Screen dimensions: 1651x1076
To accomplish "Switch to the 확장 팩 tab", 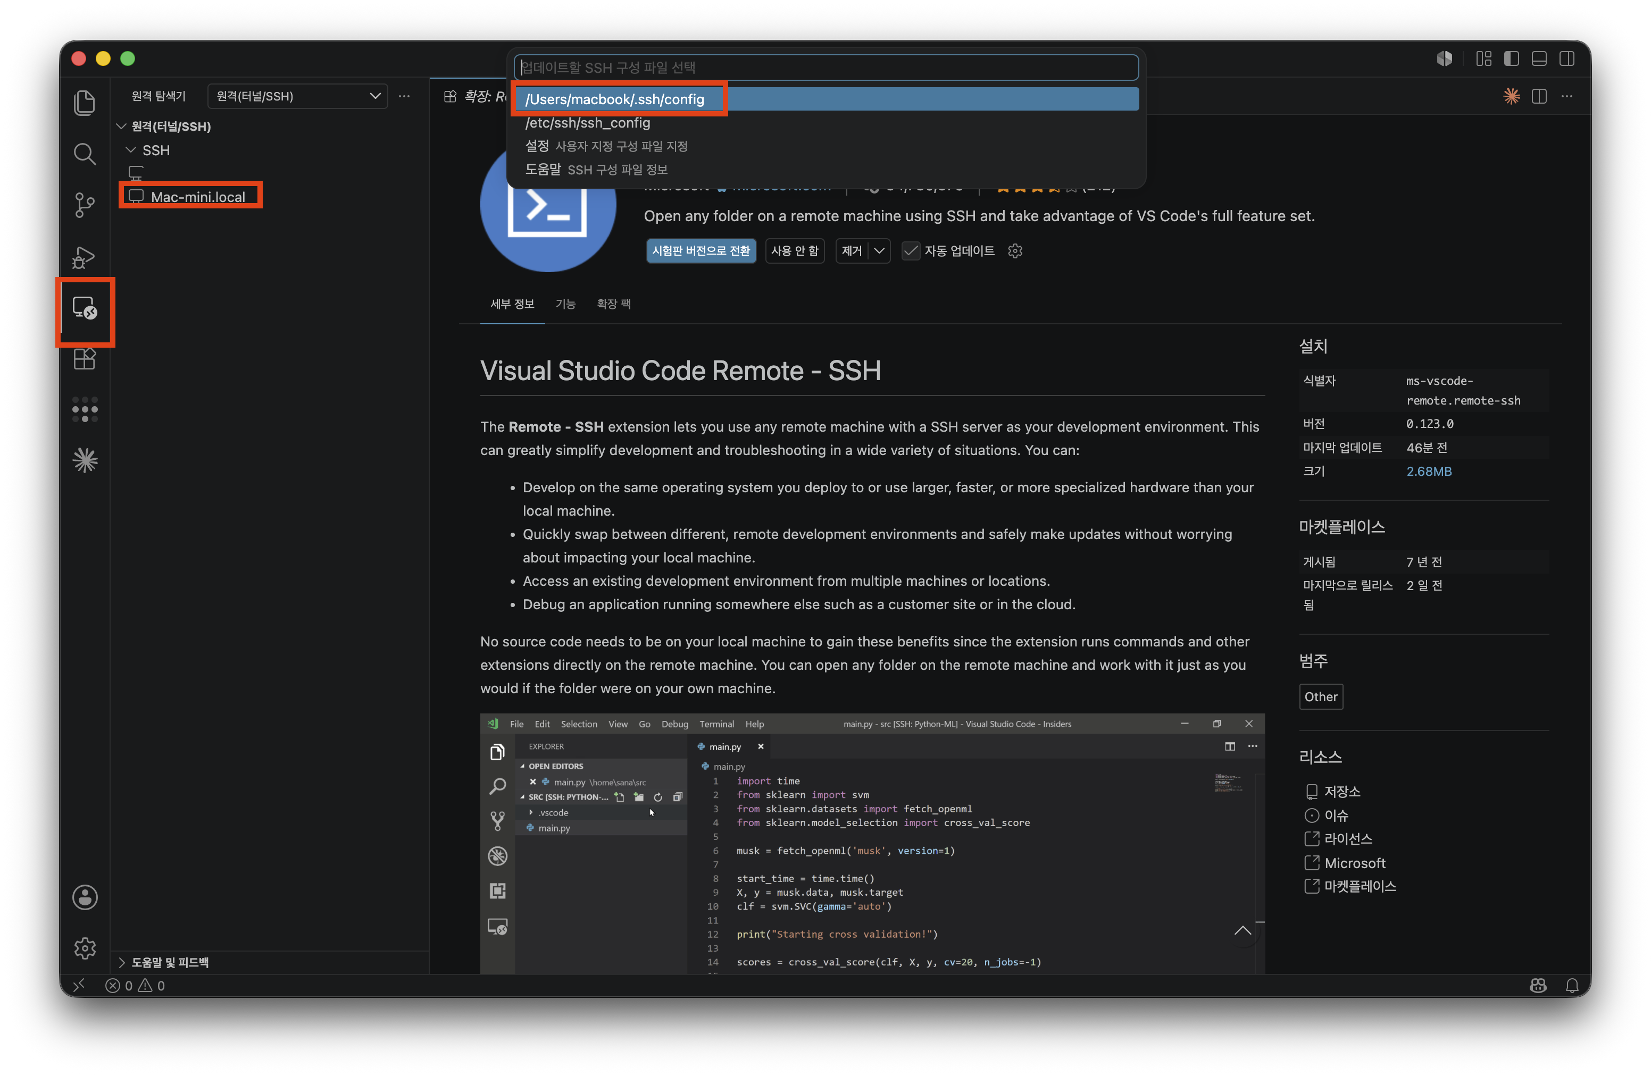I will 614,304.
